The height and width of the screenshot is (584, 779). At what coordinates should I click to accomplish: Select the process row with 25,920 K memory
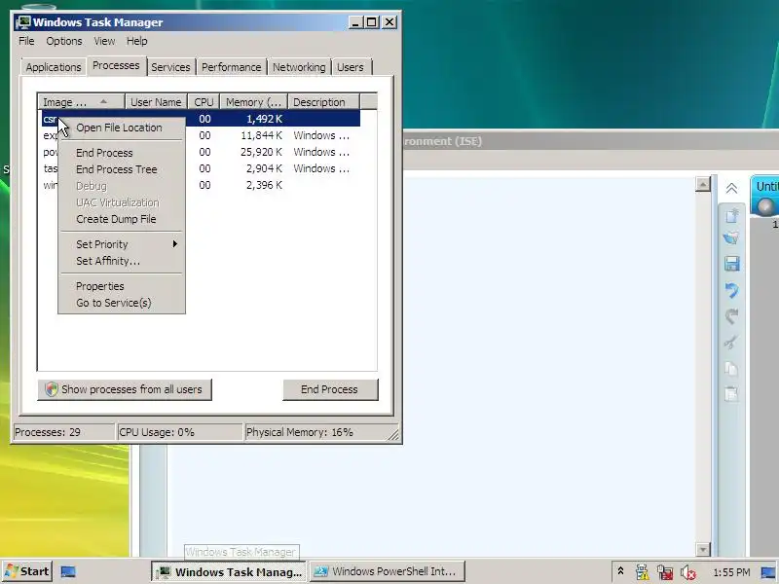pos(273,152)
